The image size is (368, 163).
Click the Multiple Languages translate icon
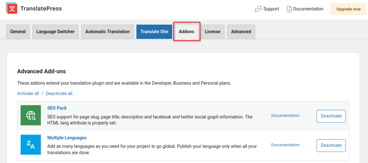pos(31,144)
